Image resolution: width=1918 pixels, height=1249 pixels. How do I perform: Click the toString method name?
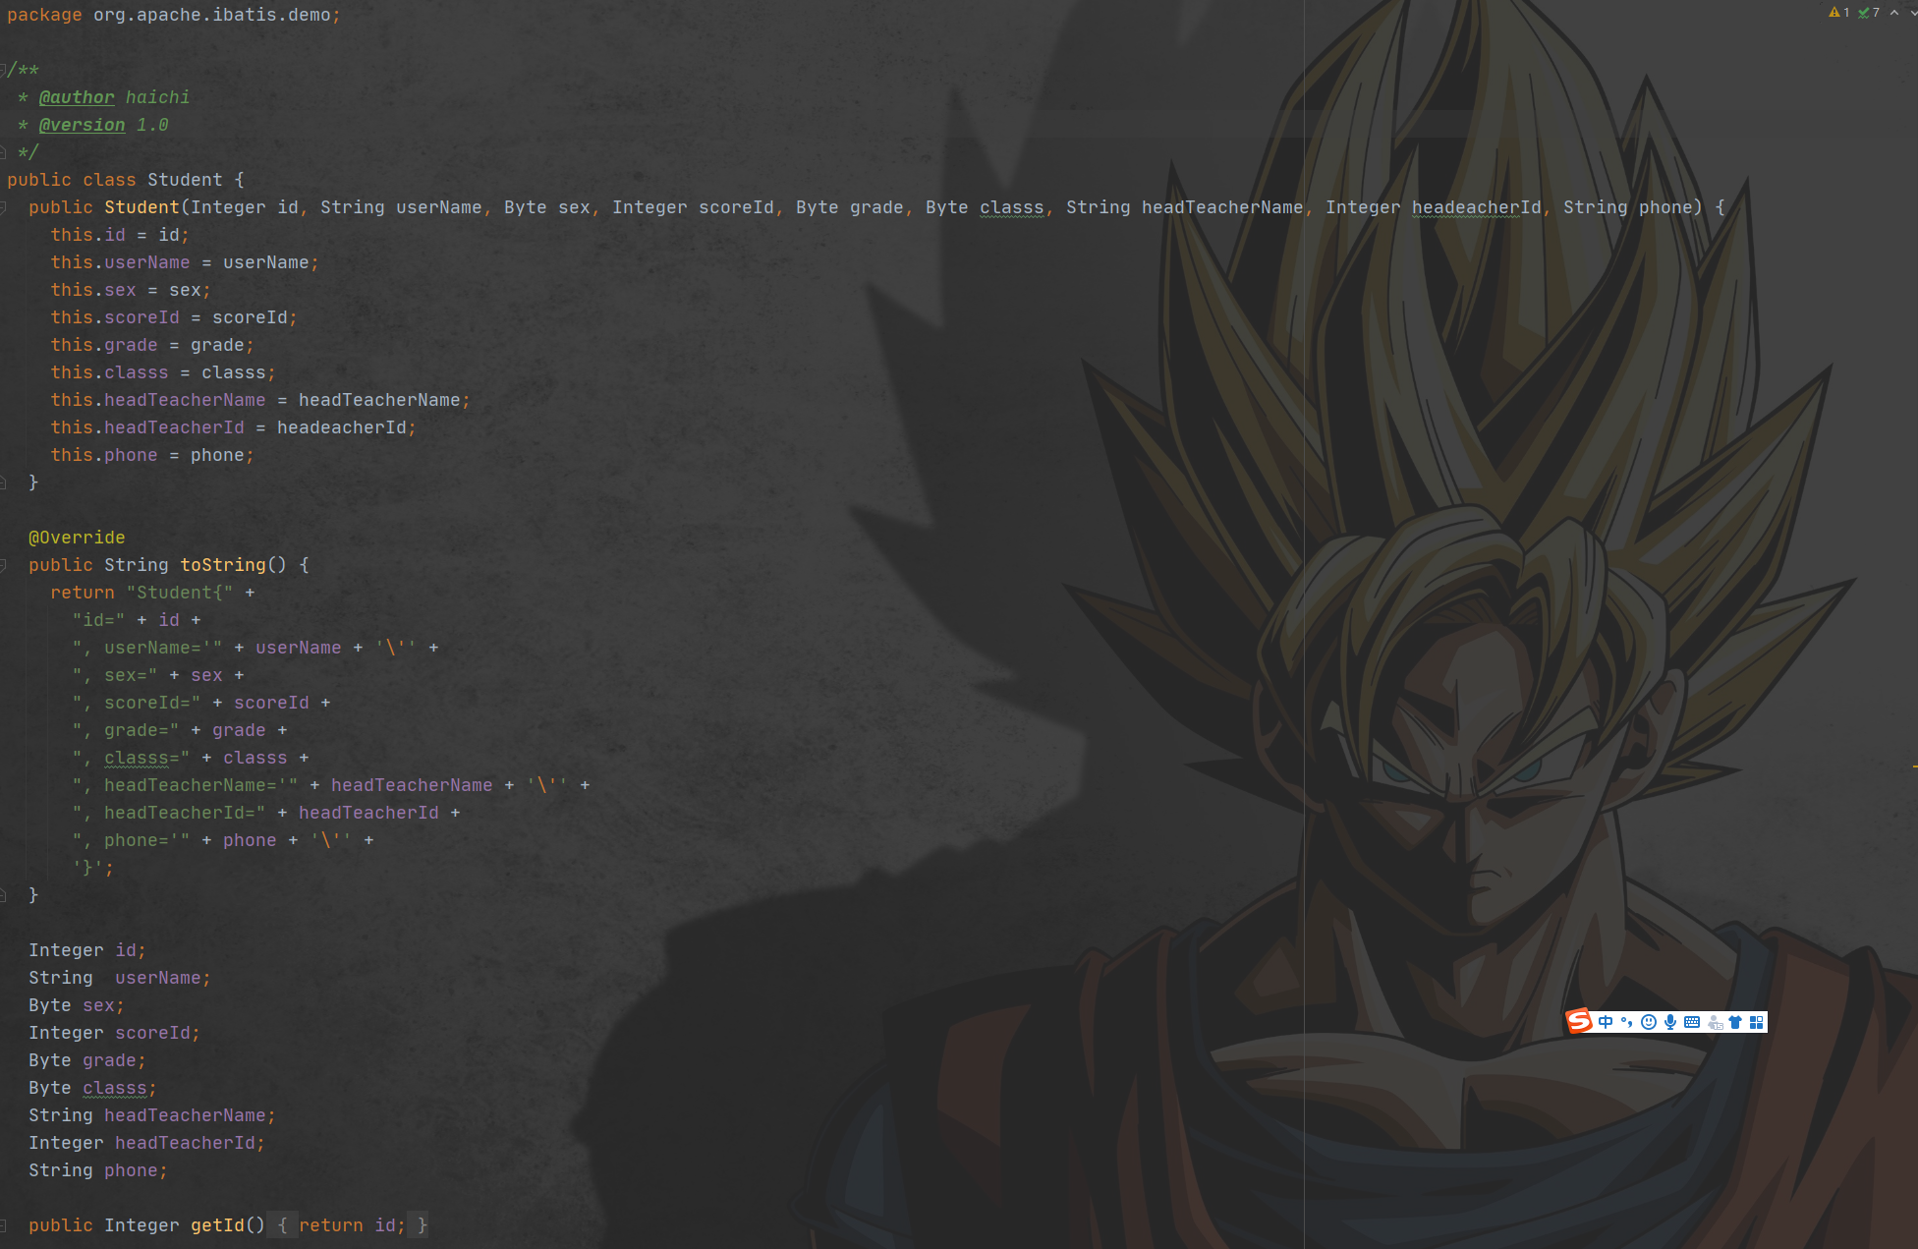tap(223, 565)
